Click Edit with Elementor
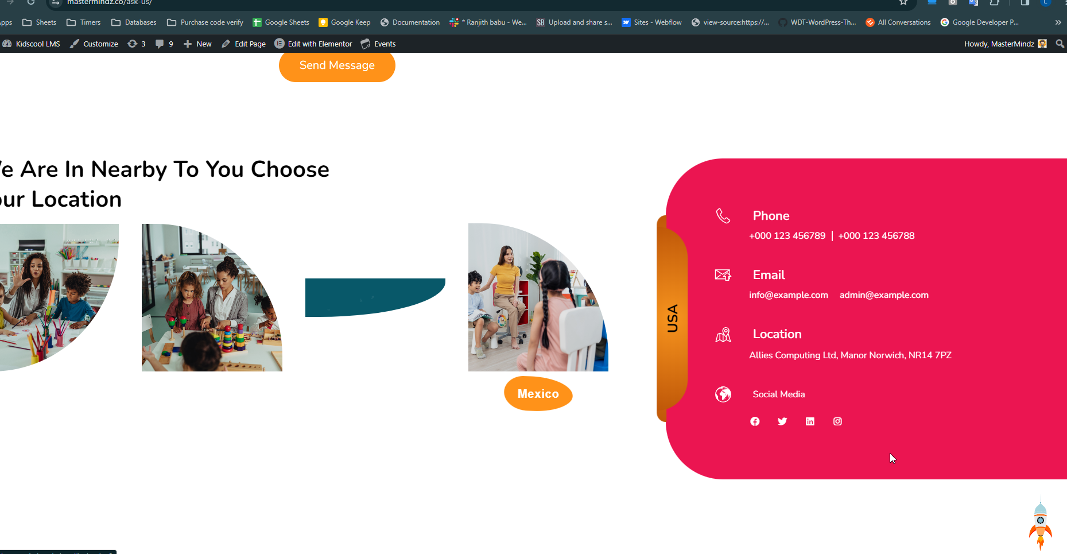This screenshot has height=554, width=1067. coord(313,44)
